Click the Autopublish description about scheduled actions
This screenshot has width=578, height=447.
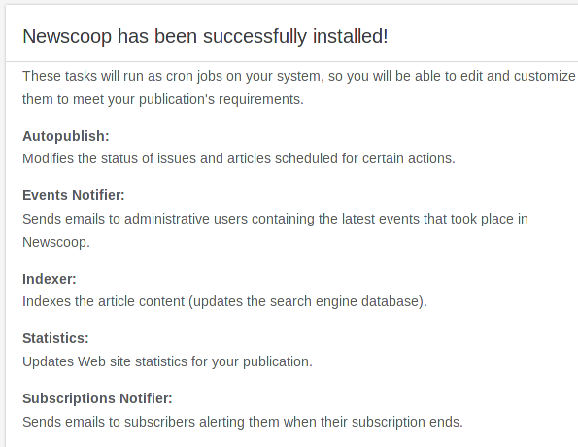tap(239, 158)
